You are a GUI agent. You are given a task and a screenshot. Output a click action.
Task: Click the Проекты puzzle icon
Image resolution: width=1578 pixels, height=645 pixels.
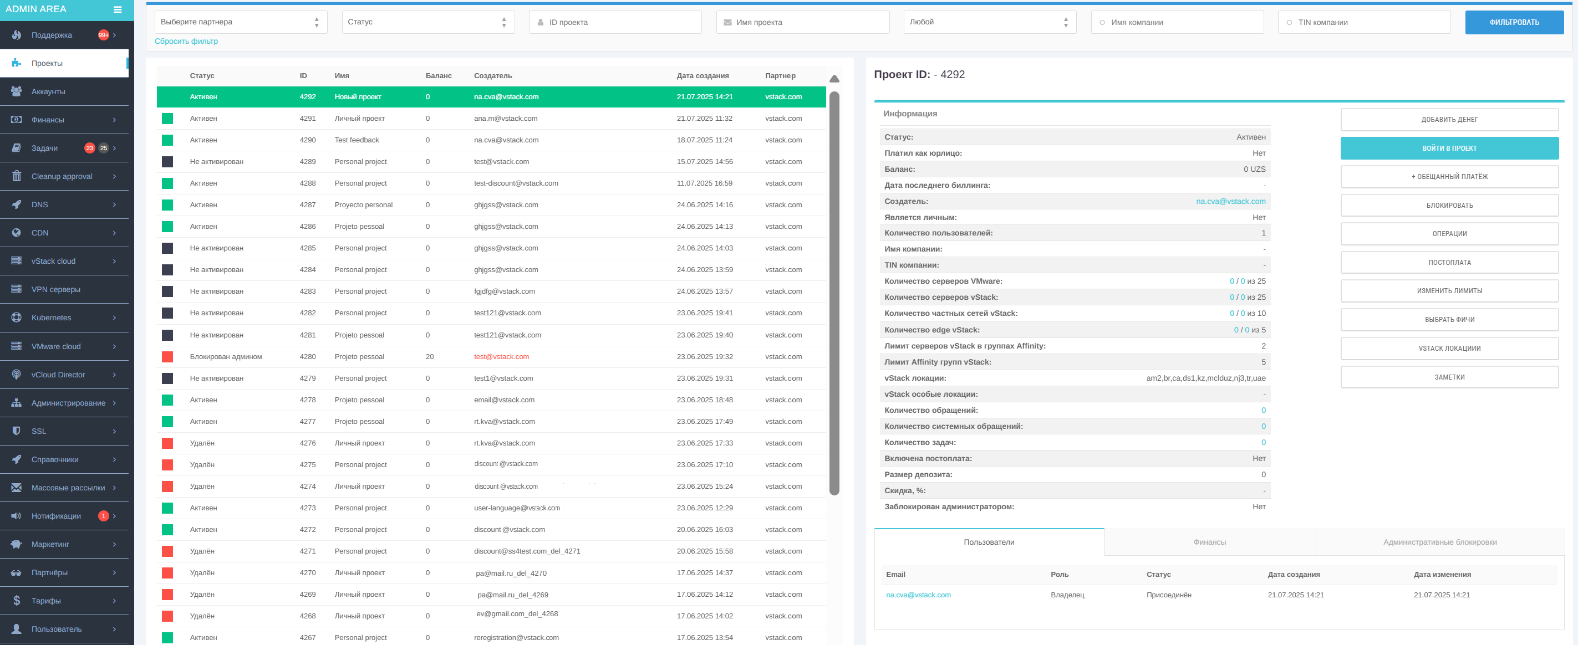click(17, 63)
